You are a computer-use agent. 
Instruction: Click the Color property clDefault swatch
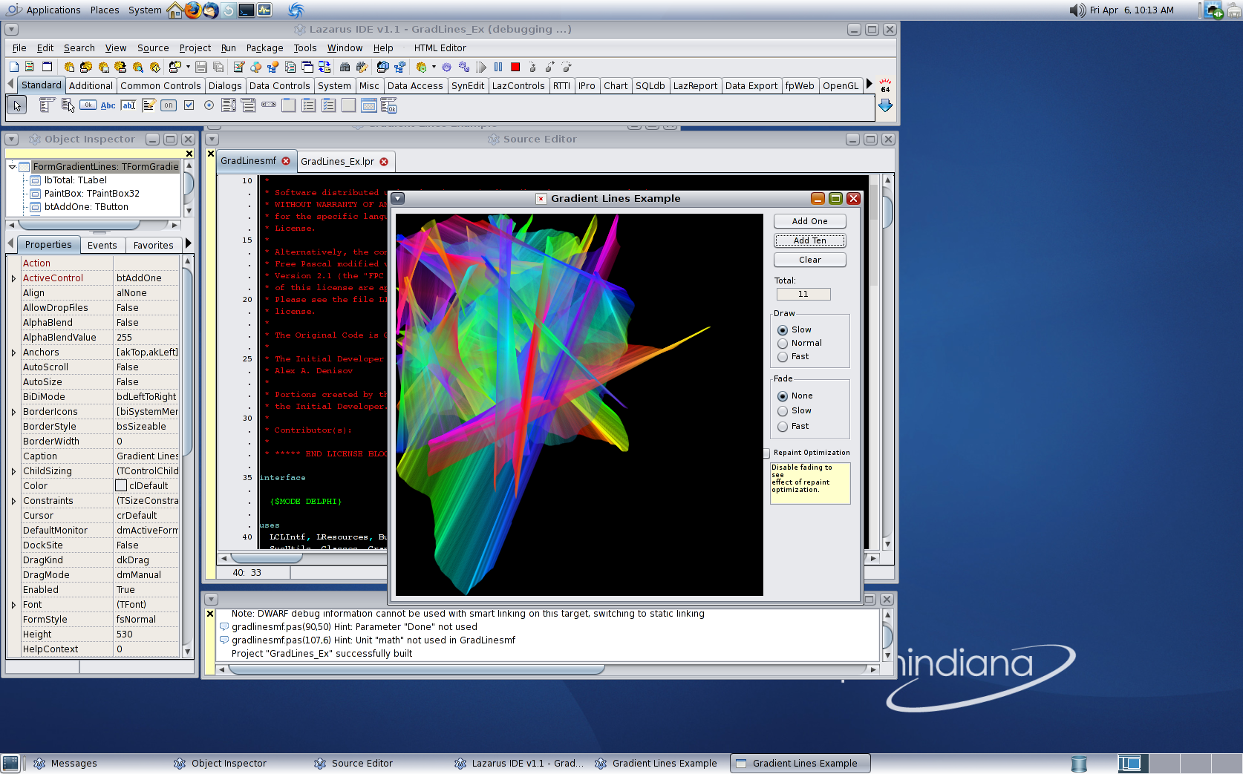pyautogui.click(x=121, y=486)
